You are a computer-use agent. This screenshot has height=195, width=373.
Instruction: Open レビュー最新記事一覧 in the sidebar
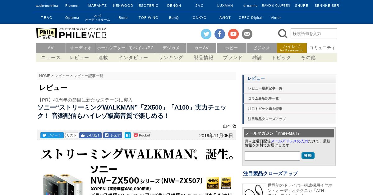[289, 88]
